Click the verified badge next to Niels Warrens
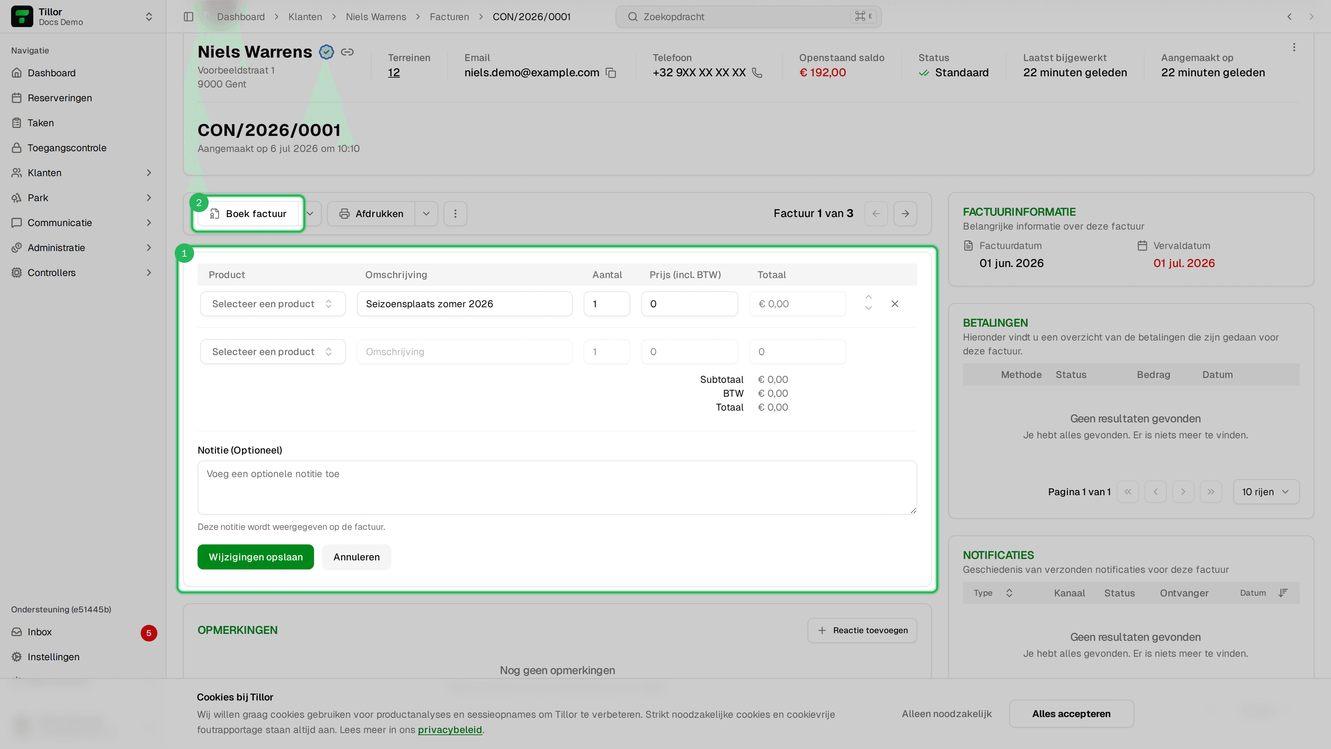 click(326, 52)
